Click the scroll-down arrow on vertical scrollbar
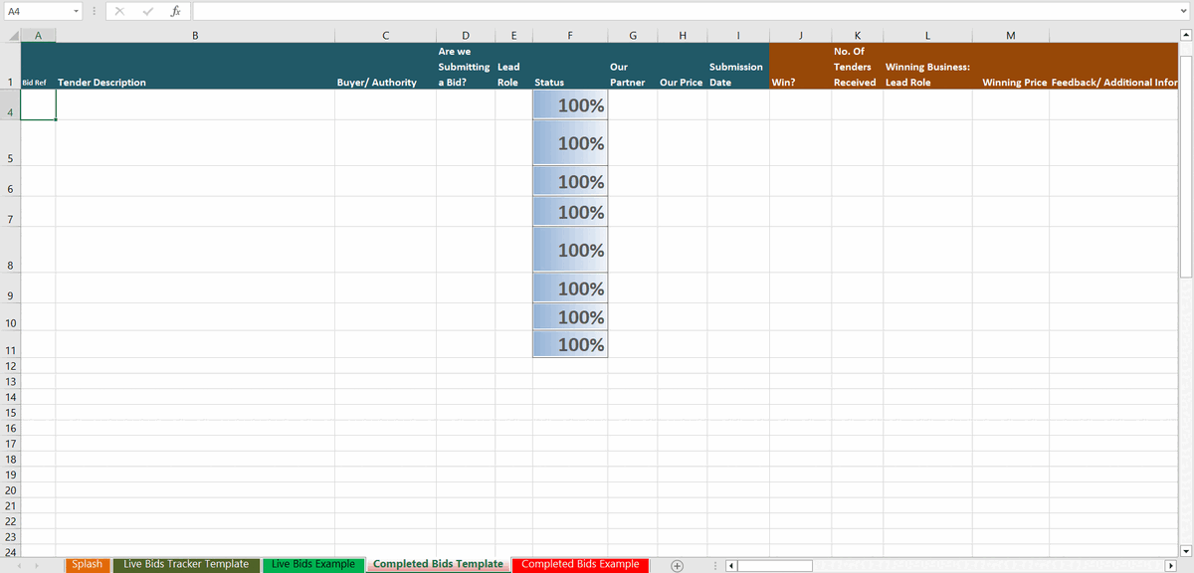The width and height of the screenshot is (1194, 573). (x=1185, y=551)
